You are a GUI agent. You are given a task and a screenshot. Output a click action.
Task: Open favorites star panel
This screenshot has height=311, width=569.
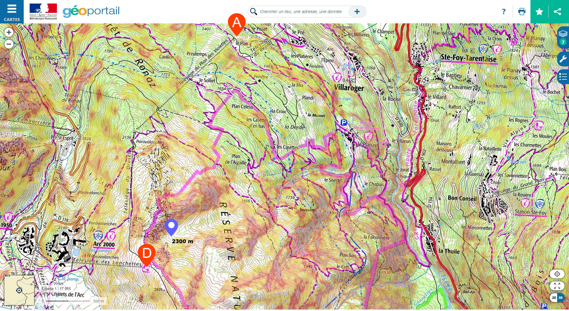(x=539, y=12)
